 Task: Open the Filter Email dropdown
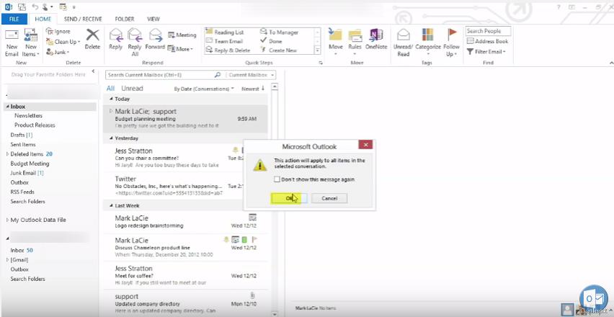[x=486, y=52]
